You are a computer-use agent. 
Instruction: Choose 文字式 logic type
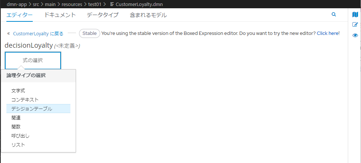pos(38,91)
